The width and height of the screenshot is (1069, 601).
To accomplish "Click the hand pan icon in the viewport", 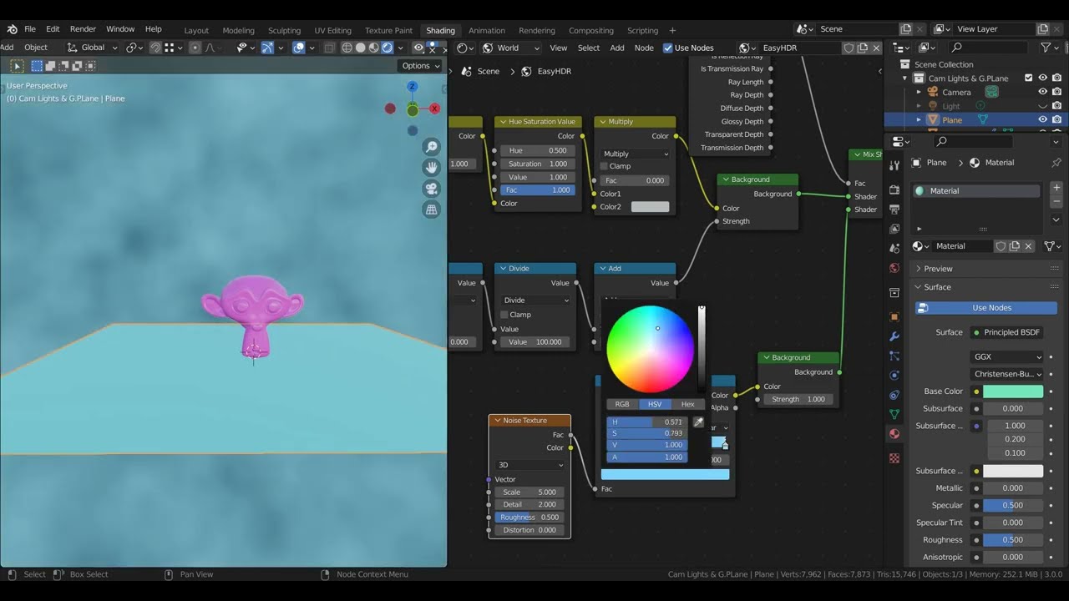I will (431, 167).
